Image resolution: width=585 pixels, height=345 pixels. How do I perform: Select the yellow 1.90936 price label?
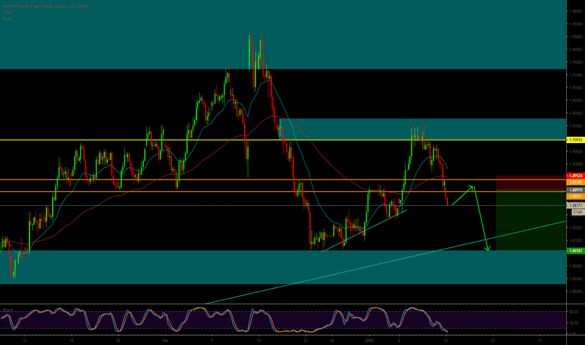[575, 140]
